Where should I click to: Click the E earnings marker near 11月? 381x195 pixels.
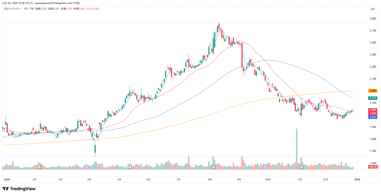point(301,168)
